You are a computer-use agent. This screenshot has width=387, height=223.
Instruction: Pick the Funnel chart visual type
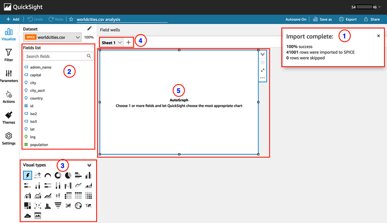pyautogui.click(x=58, y=206)
